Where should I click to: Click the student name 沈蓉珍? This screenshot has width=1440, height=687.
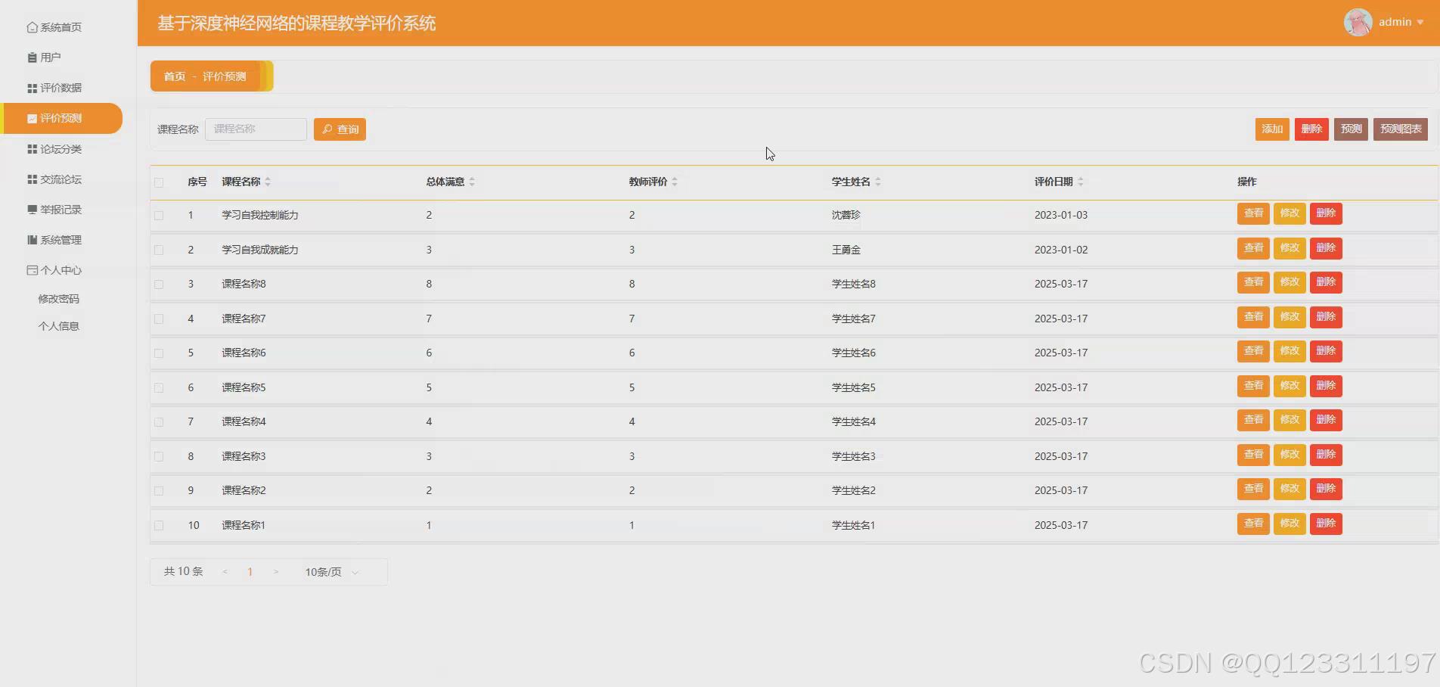pos(846,215)
